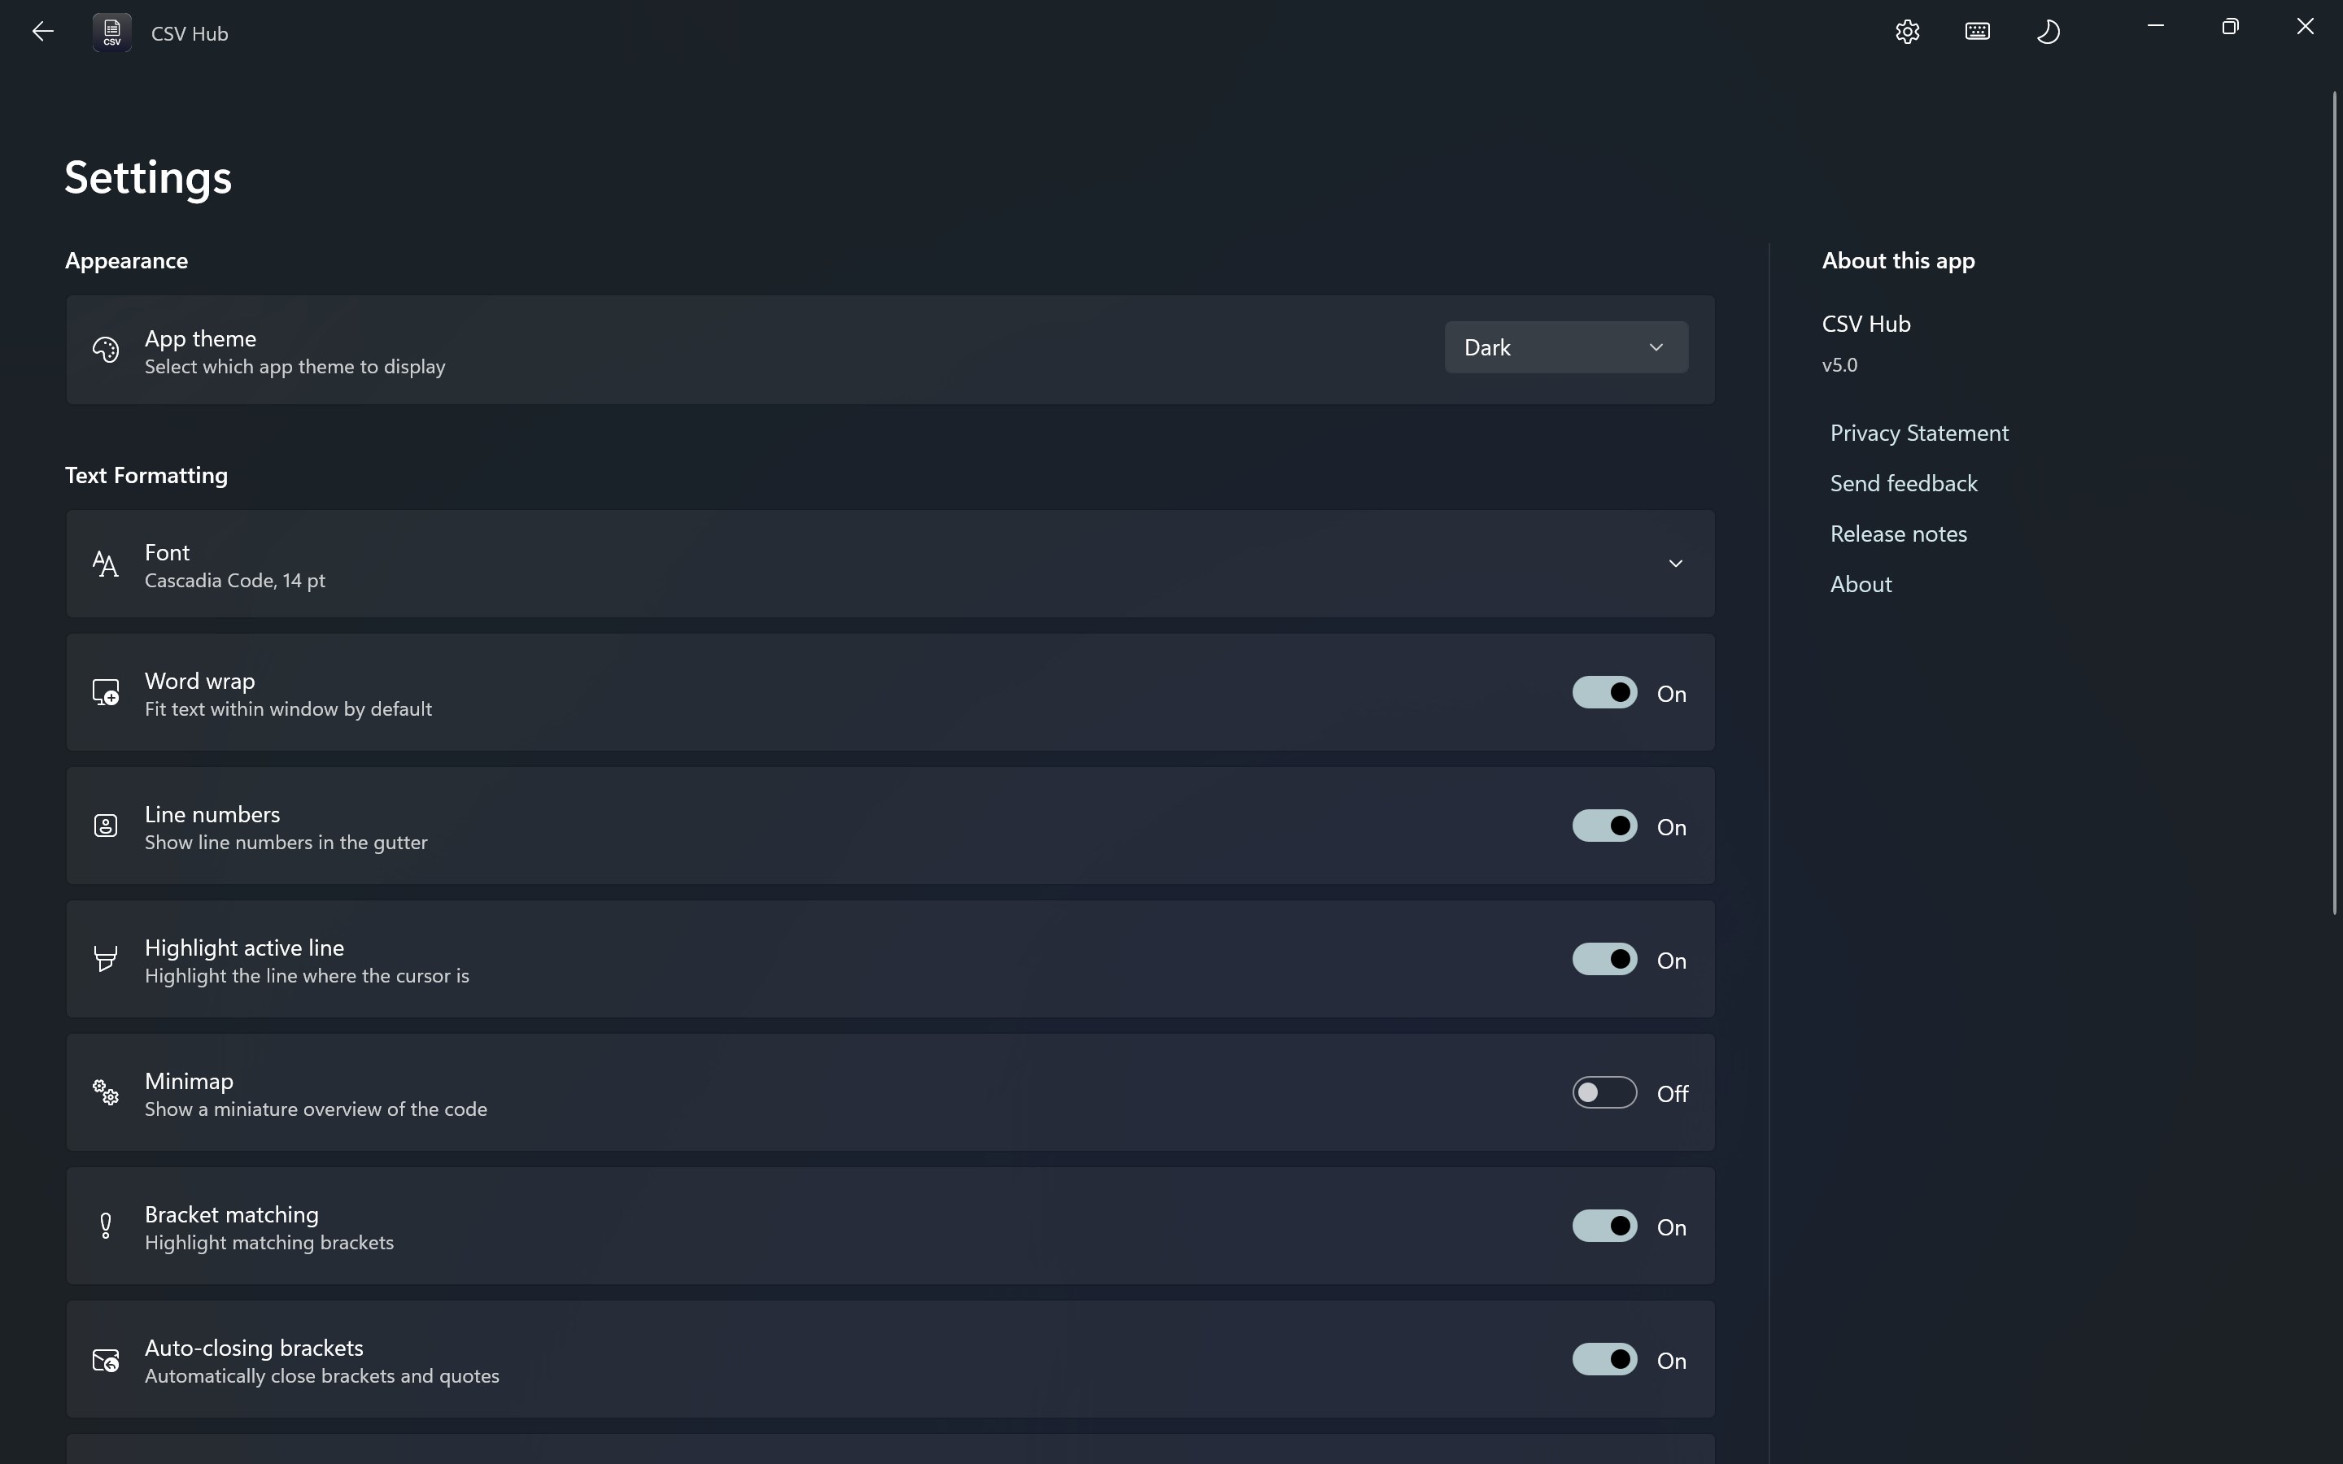Click the Font settings icon
2343x1464 pixels.
coord(107,564)
